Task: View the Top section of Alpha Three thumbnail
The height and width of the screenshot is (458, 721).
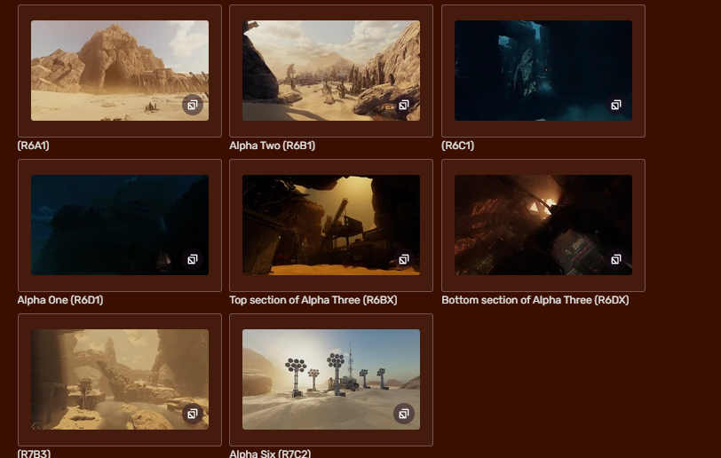Action: pyautogui.click(x=331, y=225)
